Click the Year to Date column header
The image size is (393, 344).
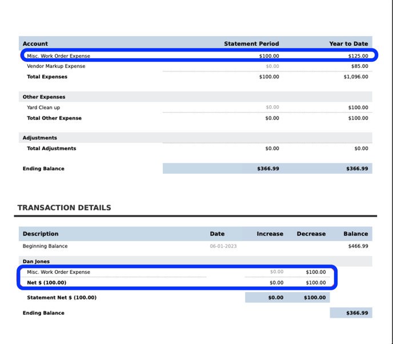[x=348, y=43]
